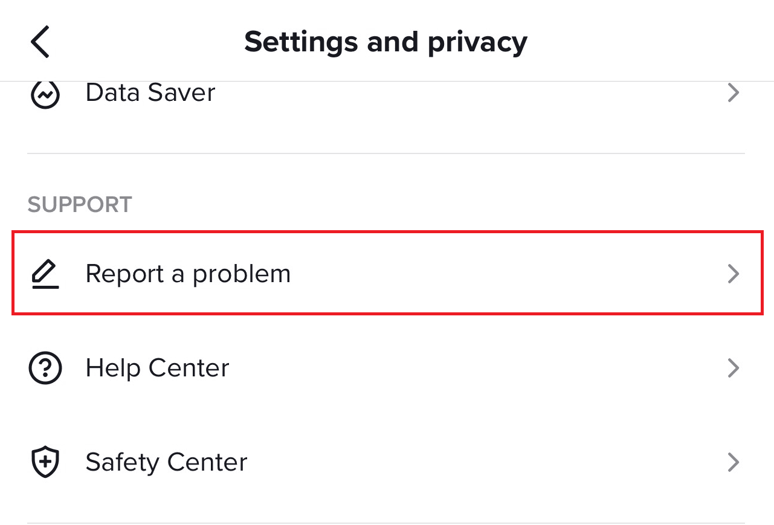Image resolution: width=774 pixels, height=525 pixels.
Task: Click the Safety Center shield icon
Action: point(45,462)
